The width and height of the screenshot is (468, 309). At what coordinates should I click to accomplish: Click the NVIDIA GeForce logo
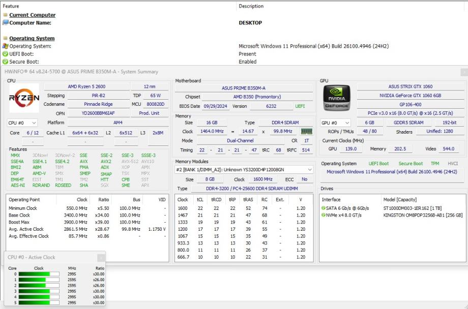pos(337,98)
